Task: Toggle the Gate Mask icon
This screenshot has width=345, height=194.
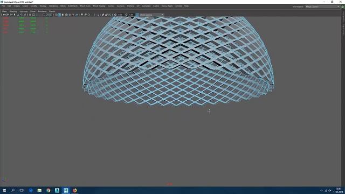Action: tap(40, 15)
